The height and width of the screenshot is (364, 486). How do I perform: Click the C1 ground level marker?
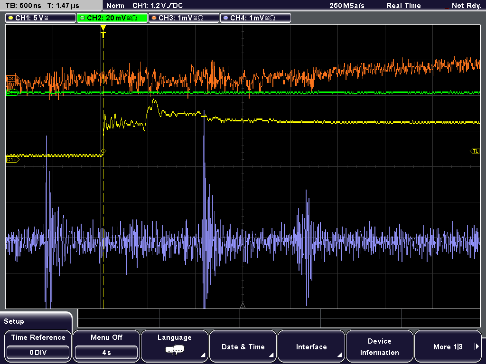click(x=13, y=160)
